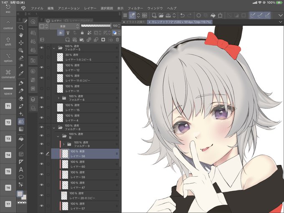284x213 pixels.
Task: Show hidden layer レイヤー 1 のコピー 5
Action: (42, 57)
